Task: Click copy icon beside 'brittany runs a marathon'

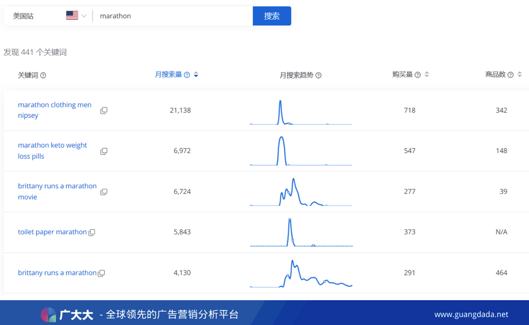Action: coord(101,273)
